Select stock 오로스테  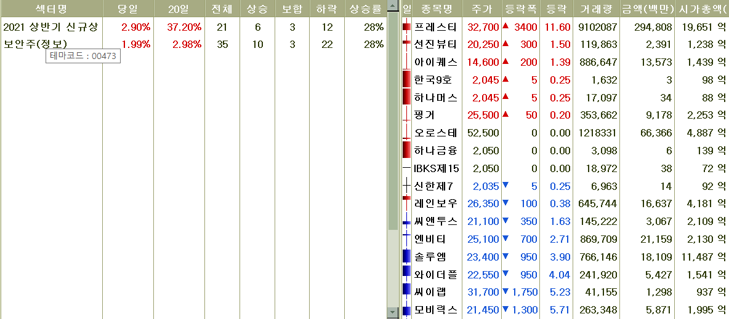(436, 133)
